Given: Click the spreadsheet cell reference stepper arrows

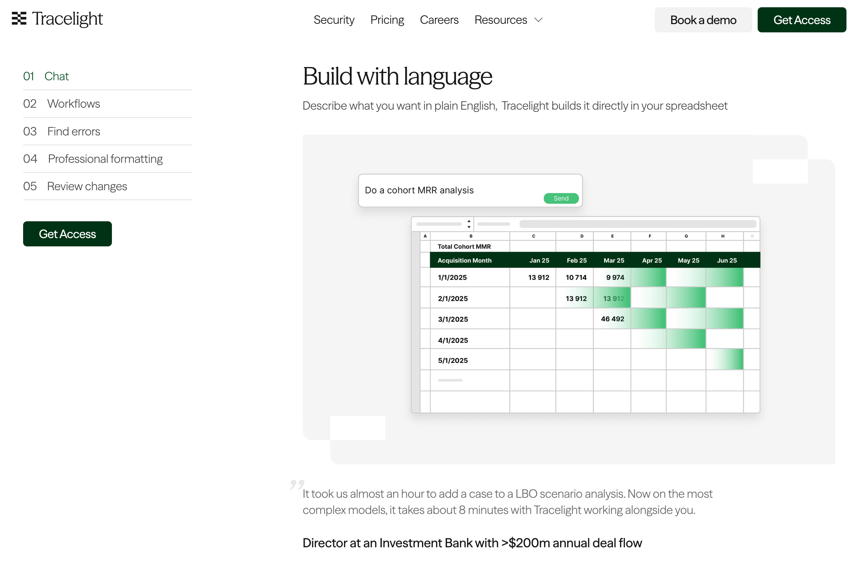Looking at the screenshot, I should coord(468,224).
